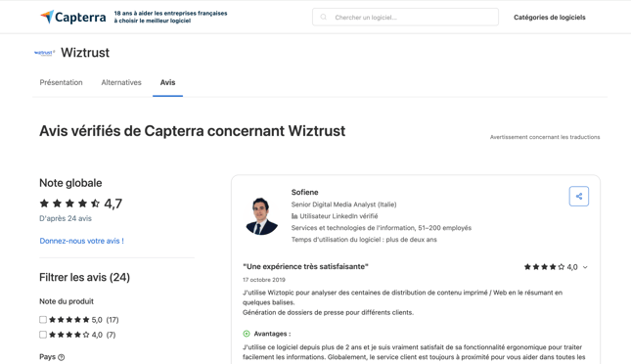Screen dimensions: 631x364
Task: Click Temps d'utilisation du logiciel line
Action: tap(364, 240)
